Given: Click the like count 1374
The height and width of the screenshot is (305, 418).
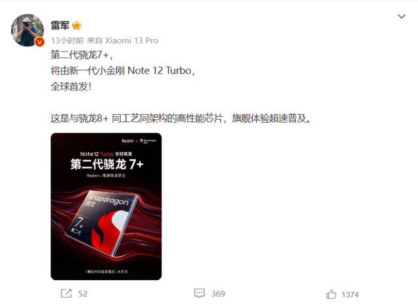Looking at the screenshot, I should pyautogui.click(x=350, y=295).
